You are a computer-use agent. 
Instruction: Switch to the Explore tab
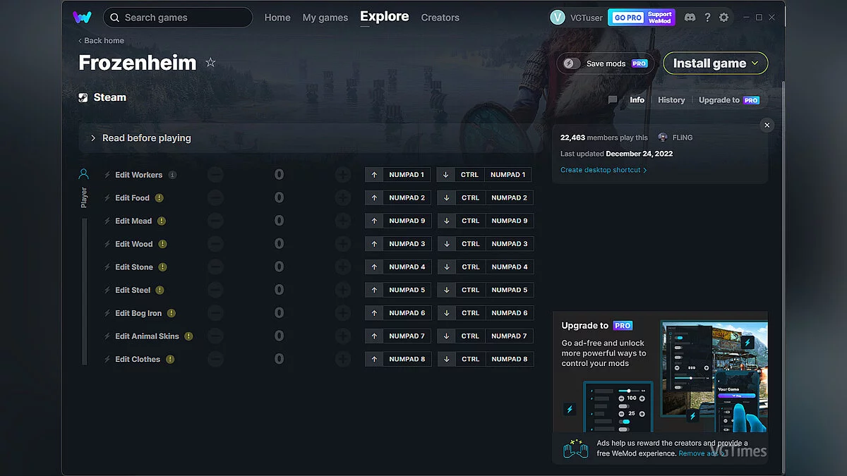point(385,16)
